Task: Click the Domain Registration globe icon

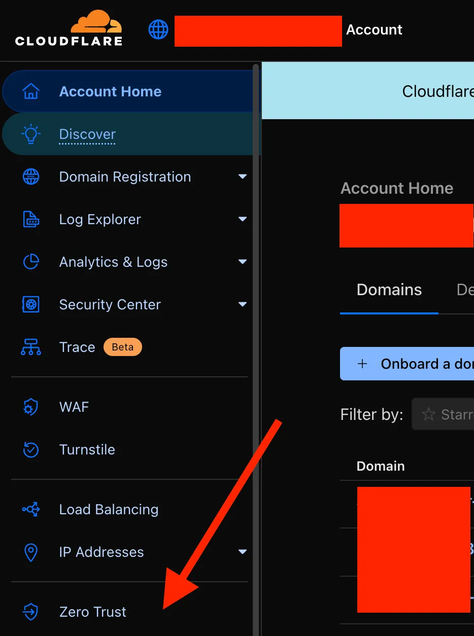Action: [x=31, y=176]
